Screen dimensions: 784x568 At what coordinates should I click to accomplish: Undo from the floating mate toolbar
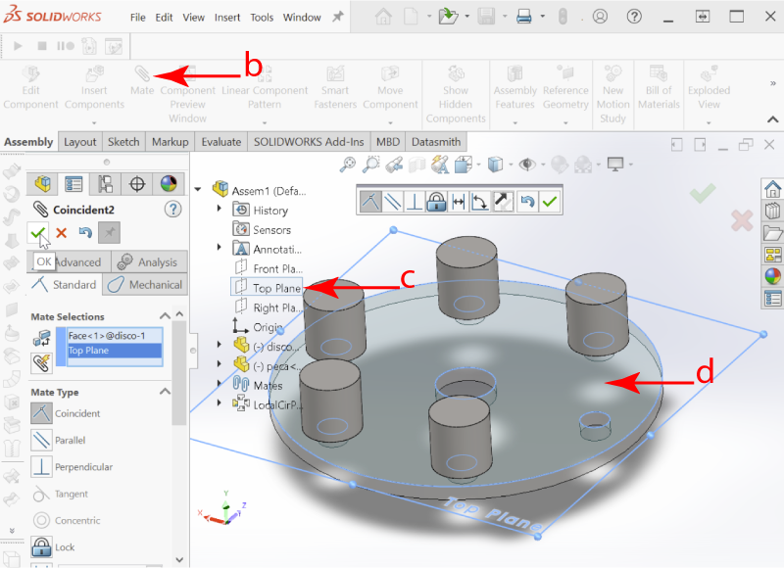point(527,202)
